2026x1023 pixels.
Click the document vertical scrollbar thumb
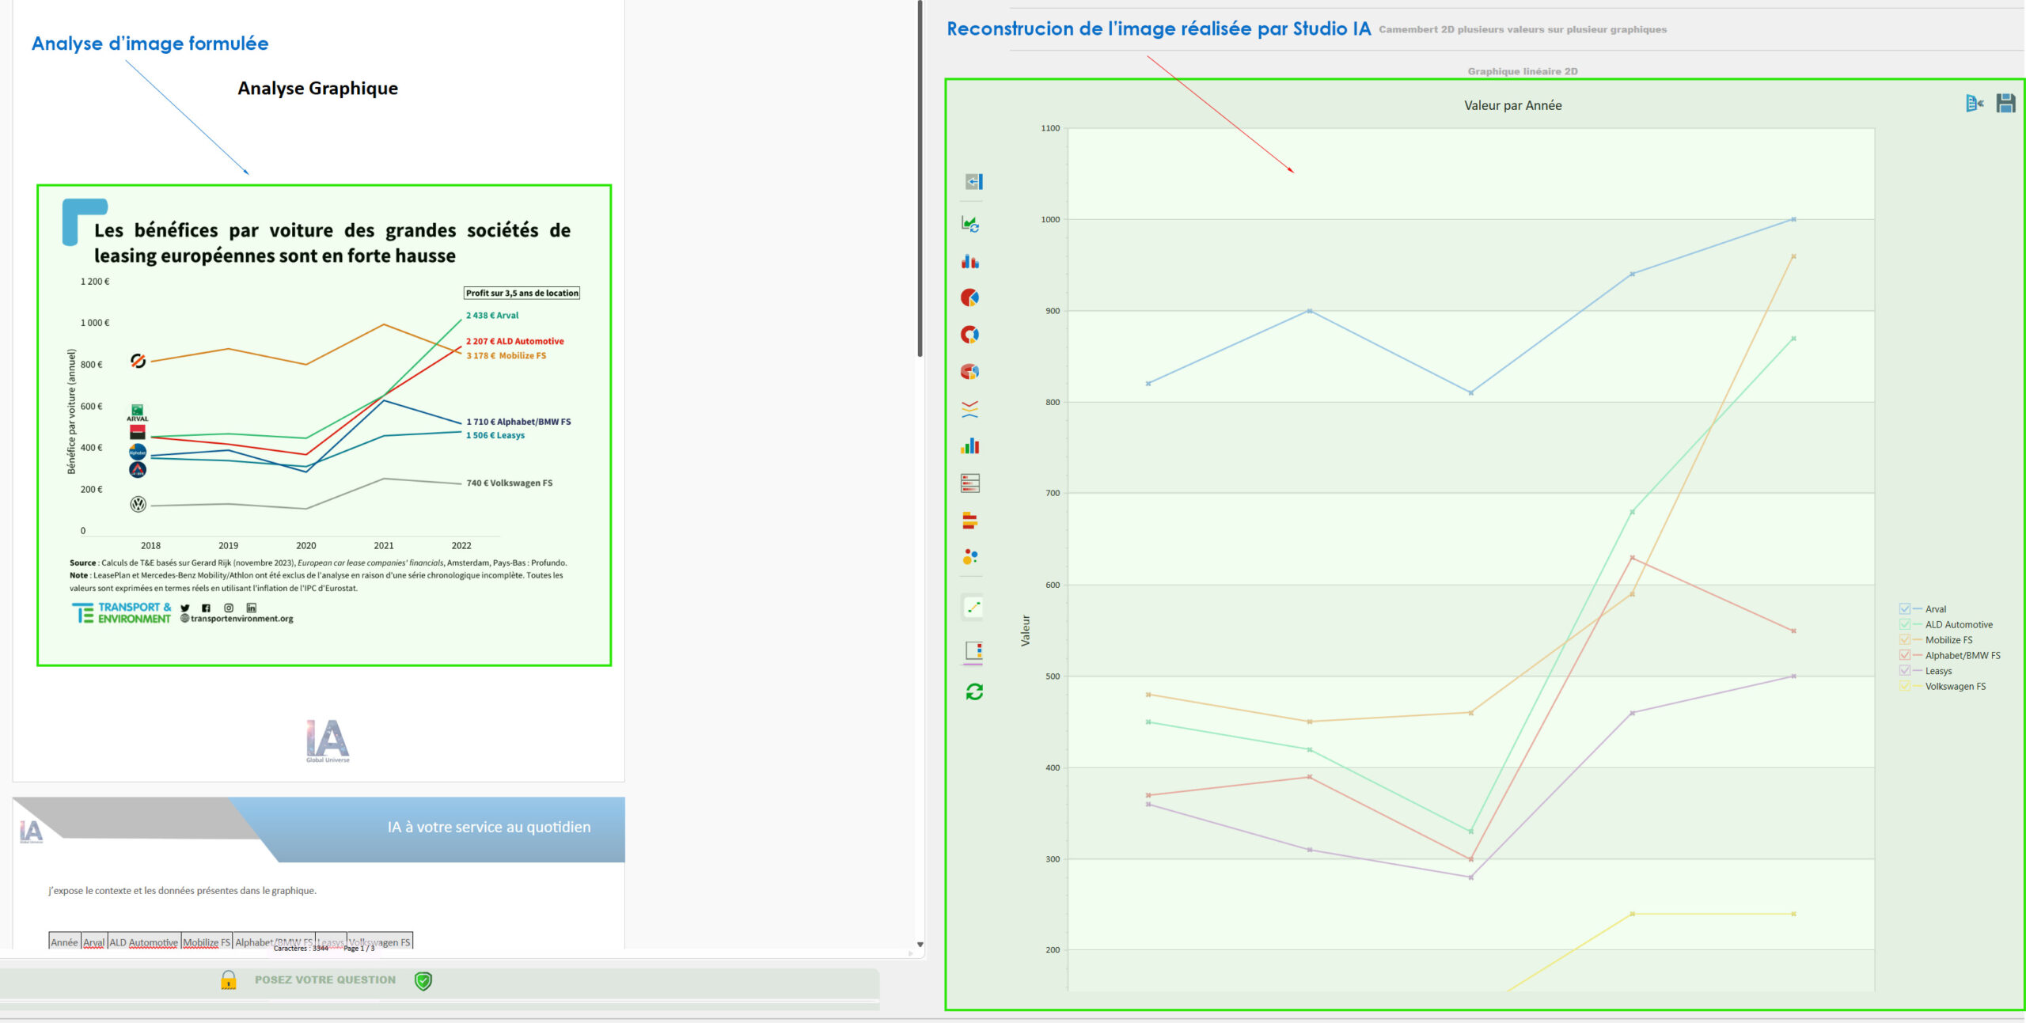(x=920, y=179)
